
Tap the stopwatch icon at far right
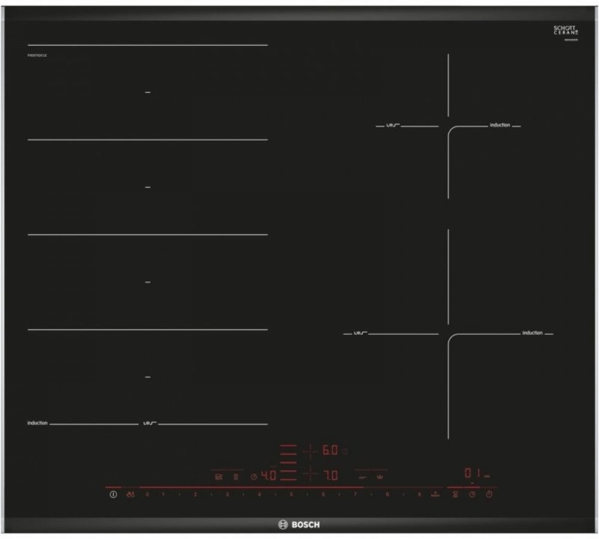(x=489, y=495)
